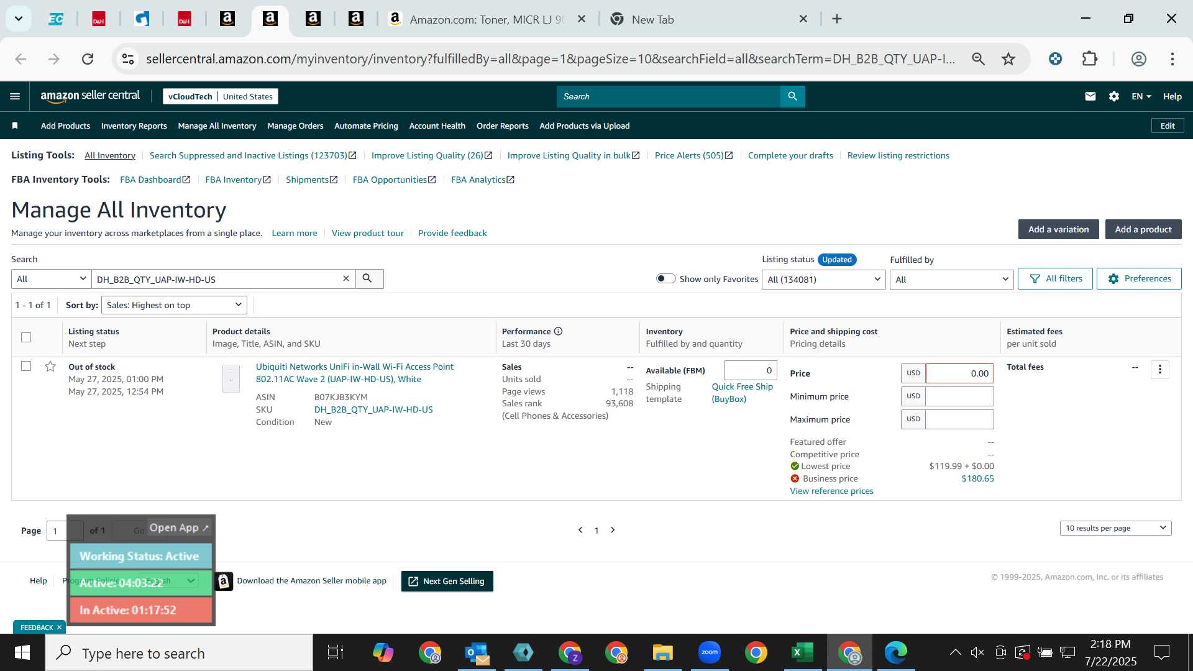Open row actions kebab menu for listing
Image resolution: width=1193 pixels, height=671 pixels.
(x=1159, y=370)
